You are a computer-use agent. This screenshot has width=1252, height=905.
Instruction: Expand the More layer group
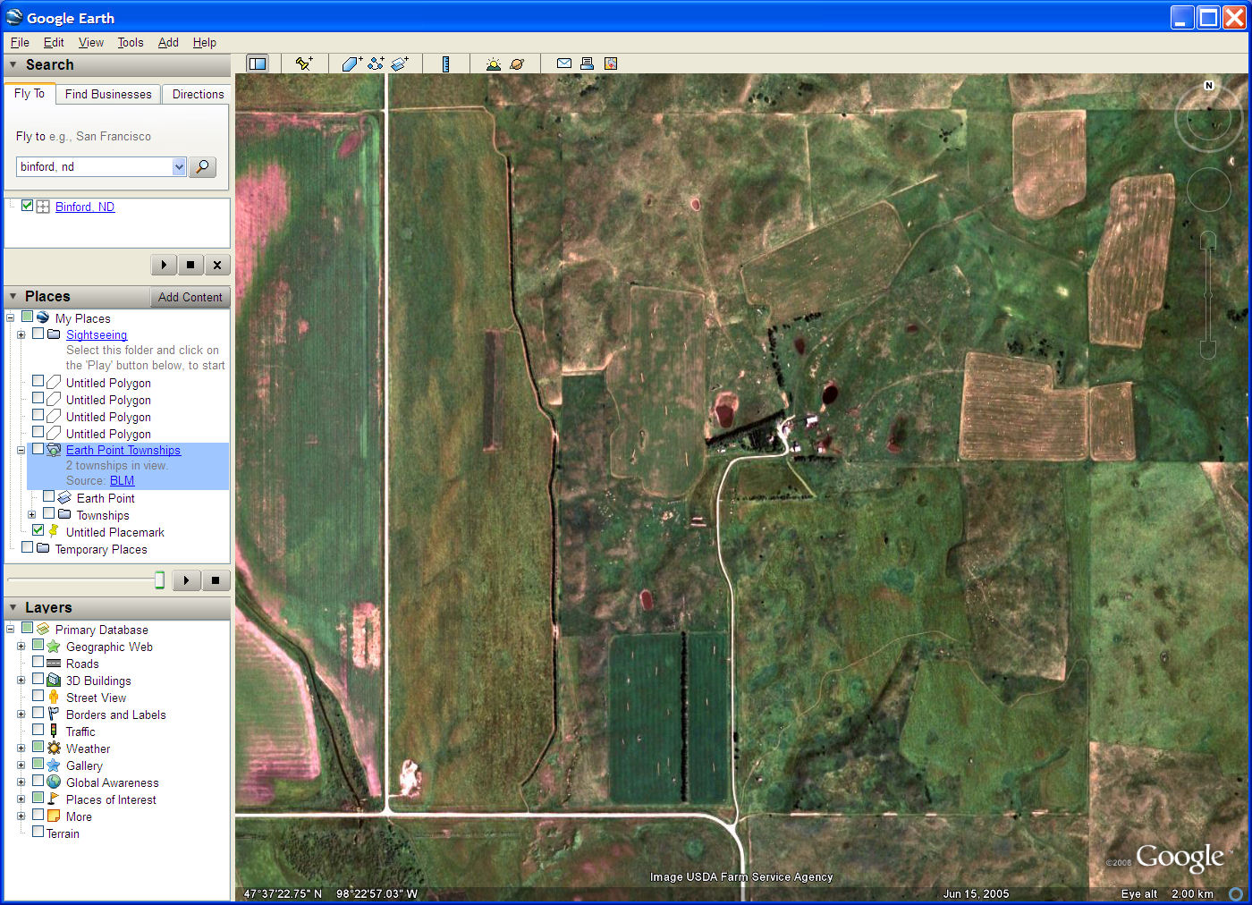tap(21, 816)
